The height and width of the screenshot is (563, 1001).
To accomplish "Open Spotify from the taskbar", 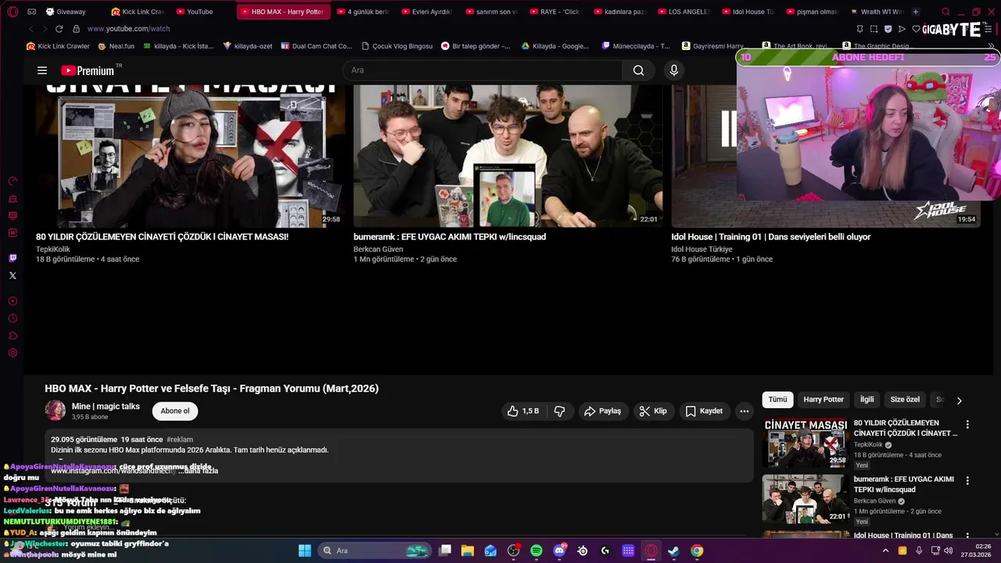I will pyautogui.click(x=536, y=550).
